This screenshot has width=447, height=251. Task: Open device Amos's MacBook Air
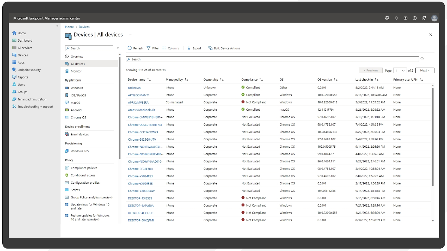pyautogui.click(x=141, y=110)
